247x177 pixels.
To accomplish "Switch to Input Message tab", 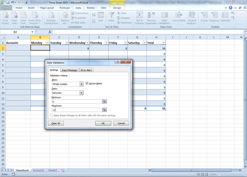I will coord(69,70).
